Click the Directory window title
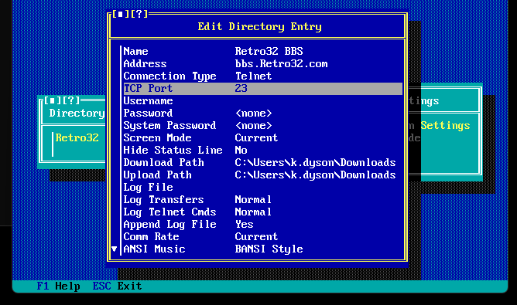Viewport: 517px width, 305px height. pyautogui.click(x=77, y=114)
